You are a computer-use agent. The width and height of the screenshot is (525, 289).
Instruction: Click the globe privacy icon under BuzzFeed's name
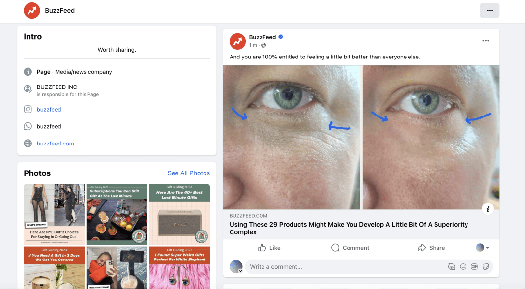[262, 45]
